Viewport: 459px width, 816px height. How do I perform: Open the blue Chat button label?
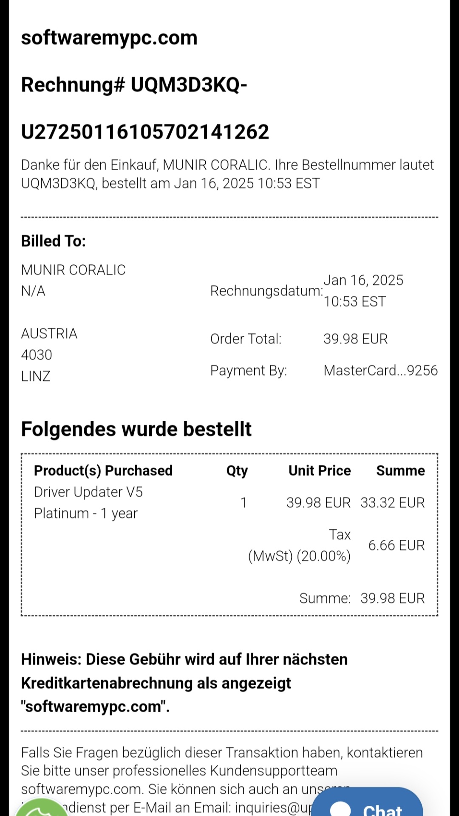(x=382, y=809)
